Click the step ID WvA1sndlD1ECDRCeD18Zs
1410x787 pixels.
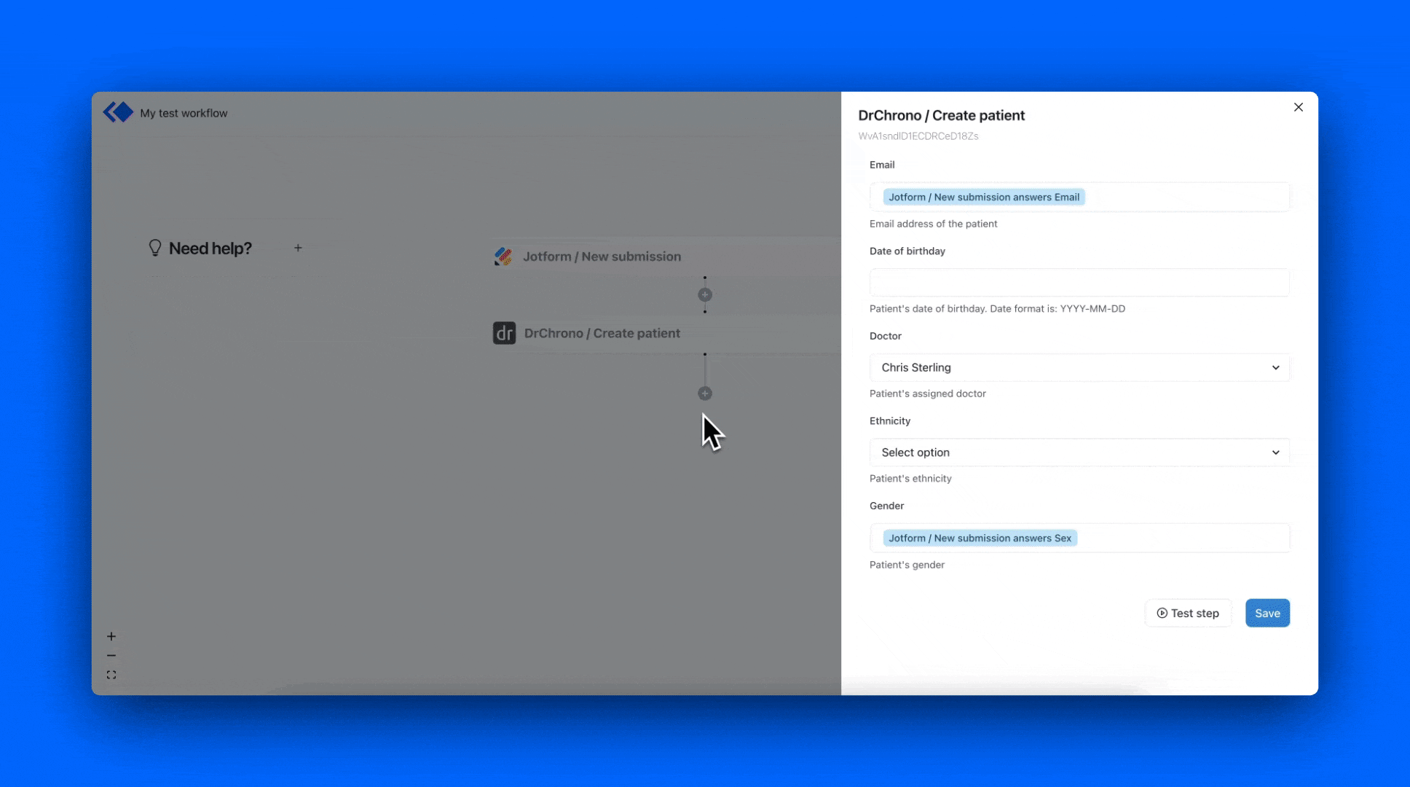[x=918, y=136]
